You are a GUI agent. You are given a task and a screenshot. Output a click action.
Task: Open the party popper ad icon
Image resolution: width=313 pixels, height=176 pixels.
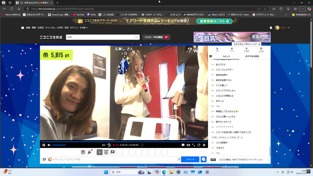(90, 152)
